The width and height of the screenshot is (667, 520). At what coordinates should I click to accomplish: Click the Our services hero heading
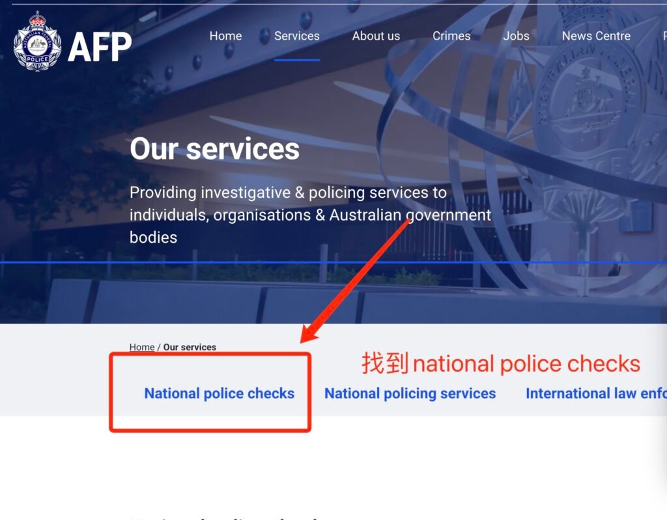point(214,149)
